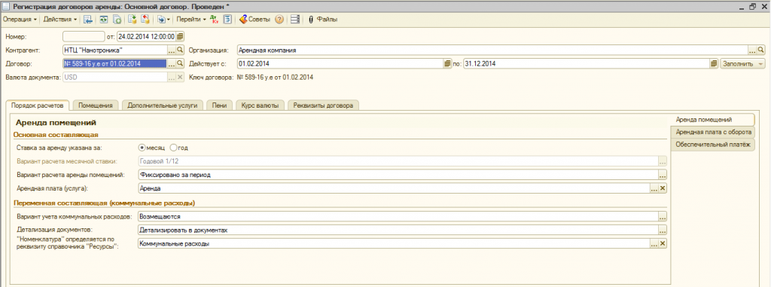Open the Операция dropdown menu
This screenshot has height=287, width=771.
point(20,19)
